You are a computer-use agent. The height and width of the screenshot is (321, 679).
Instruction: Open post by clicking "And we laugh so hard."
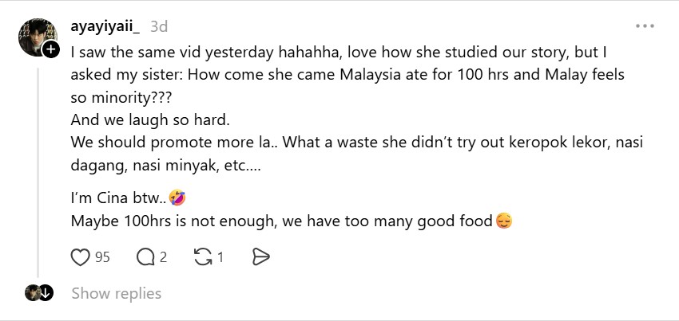click(x=150, y=119)
